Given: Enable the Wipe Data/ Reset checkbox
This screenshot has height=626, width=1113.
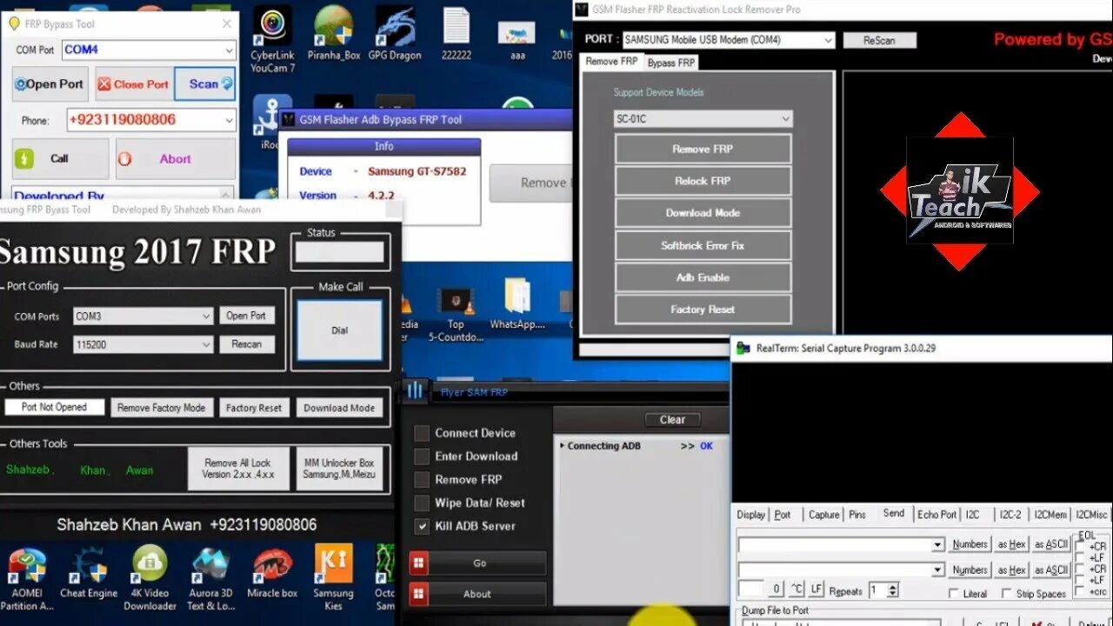Looking at the screenshot, I should tap(422, 503).
